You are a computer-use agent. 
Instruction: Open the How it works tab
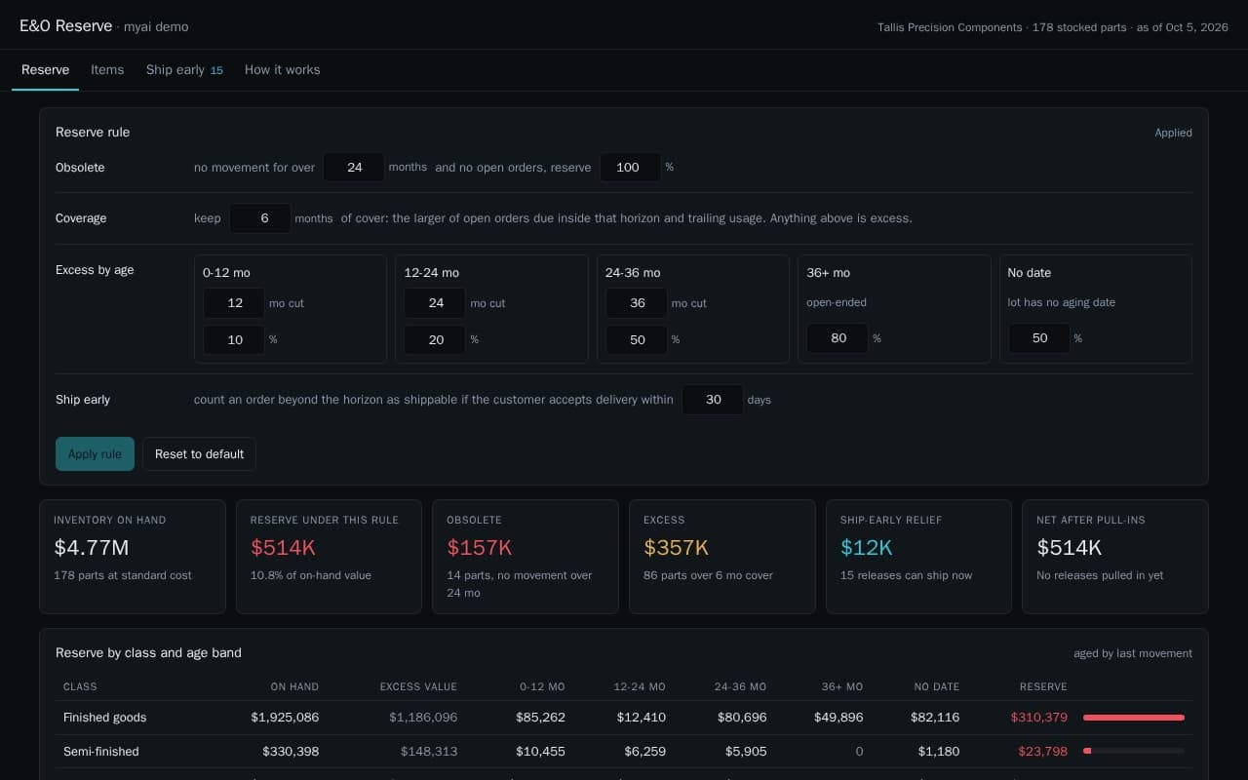(x=283, y=70)
